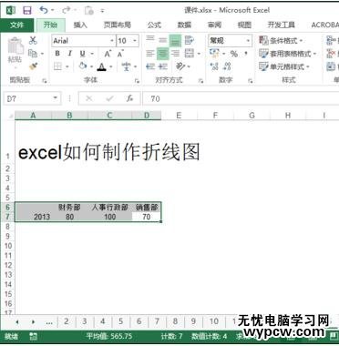Open the font size 10 dropdown

click(135, 40)
